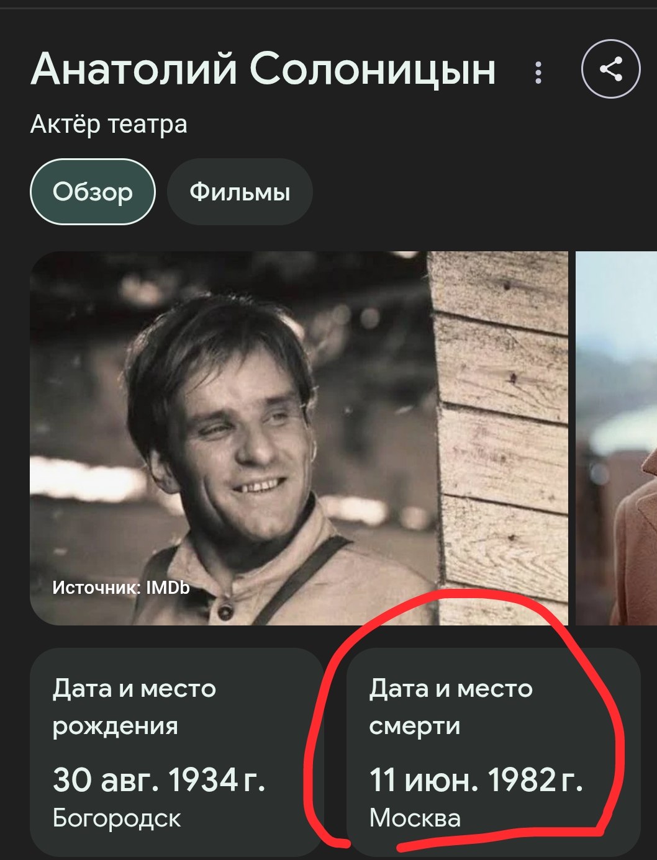Open the black-and-white photo of the actor
The height and width of the screenshot is (860, 657).
click(299, 438)
